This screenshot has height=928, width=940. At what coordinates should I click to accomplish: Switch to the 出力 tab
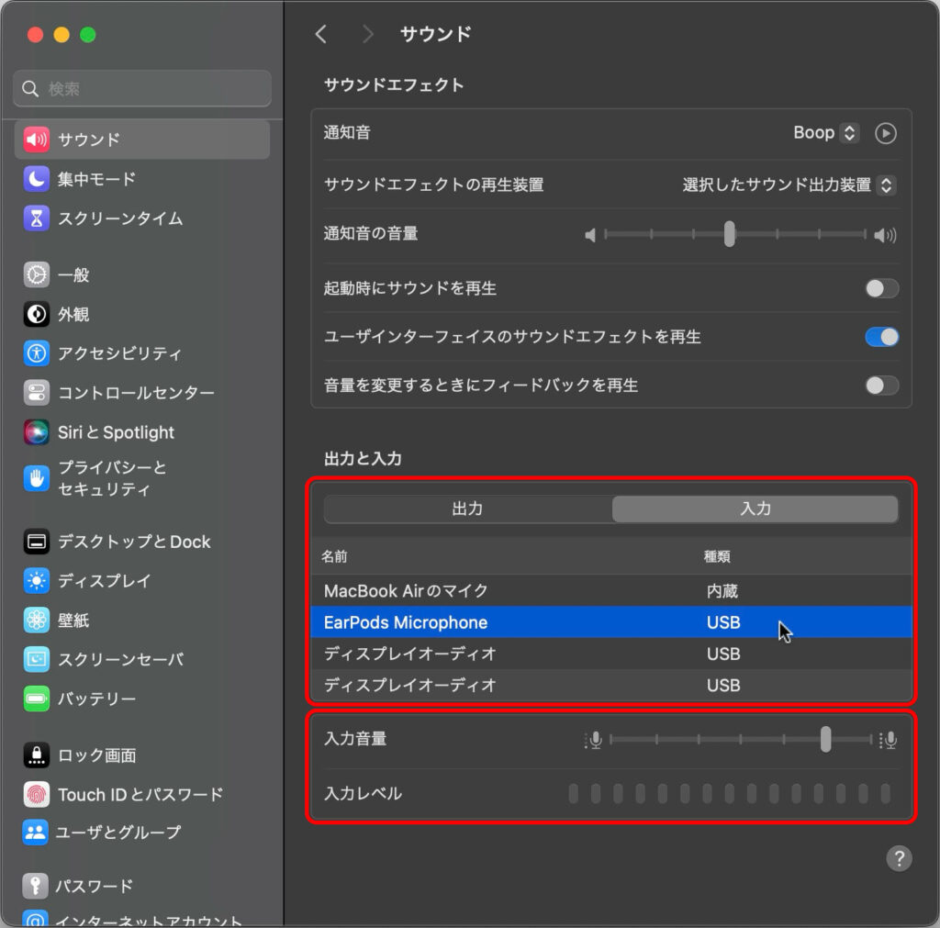(467, 509)
